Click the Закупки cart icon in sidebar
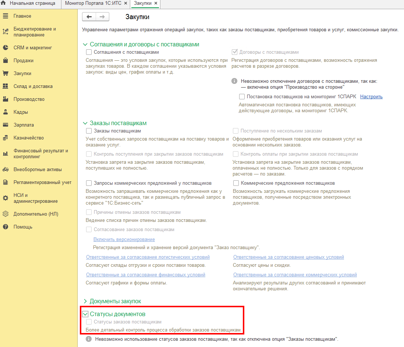The width and height of the screenshot is (404, 347). point(6,74)
